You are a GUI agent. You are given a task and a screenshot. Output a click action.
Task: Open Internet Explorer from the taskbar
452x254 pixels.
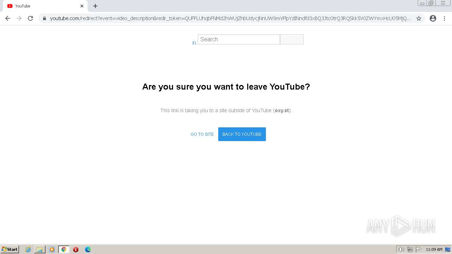tap(28, 249)
